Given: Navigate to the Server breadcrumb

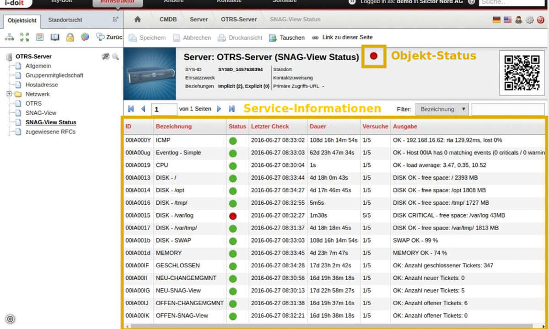Looking at the screenshot, I should (199, 20).
